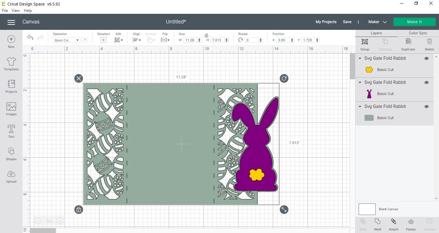This screenshot has width=439, height=233.
Task: Open the Basic Cut operation dropdown
Action: [x=67, y=40]
